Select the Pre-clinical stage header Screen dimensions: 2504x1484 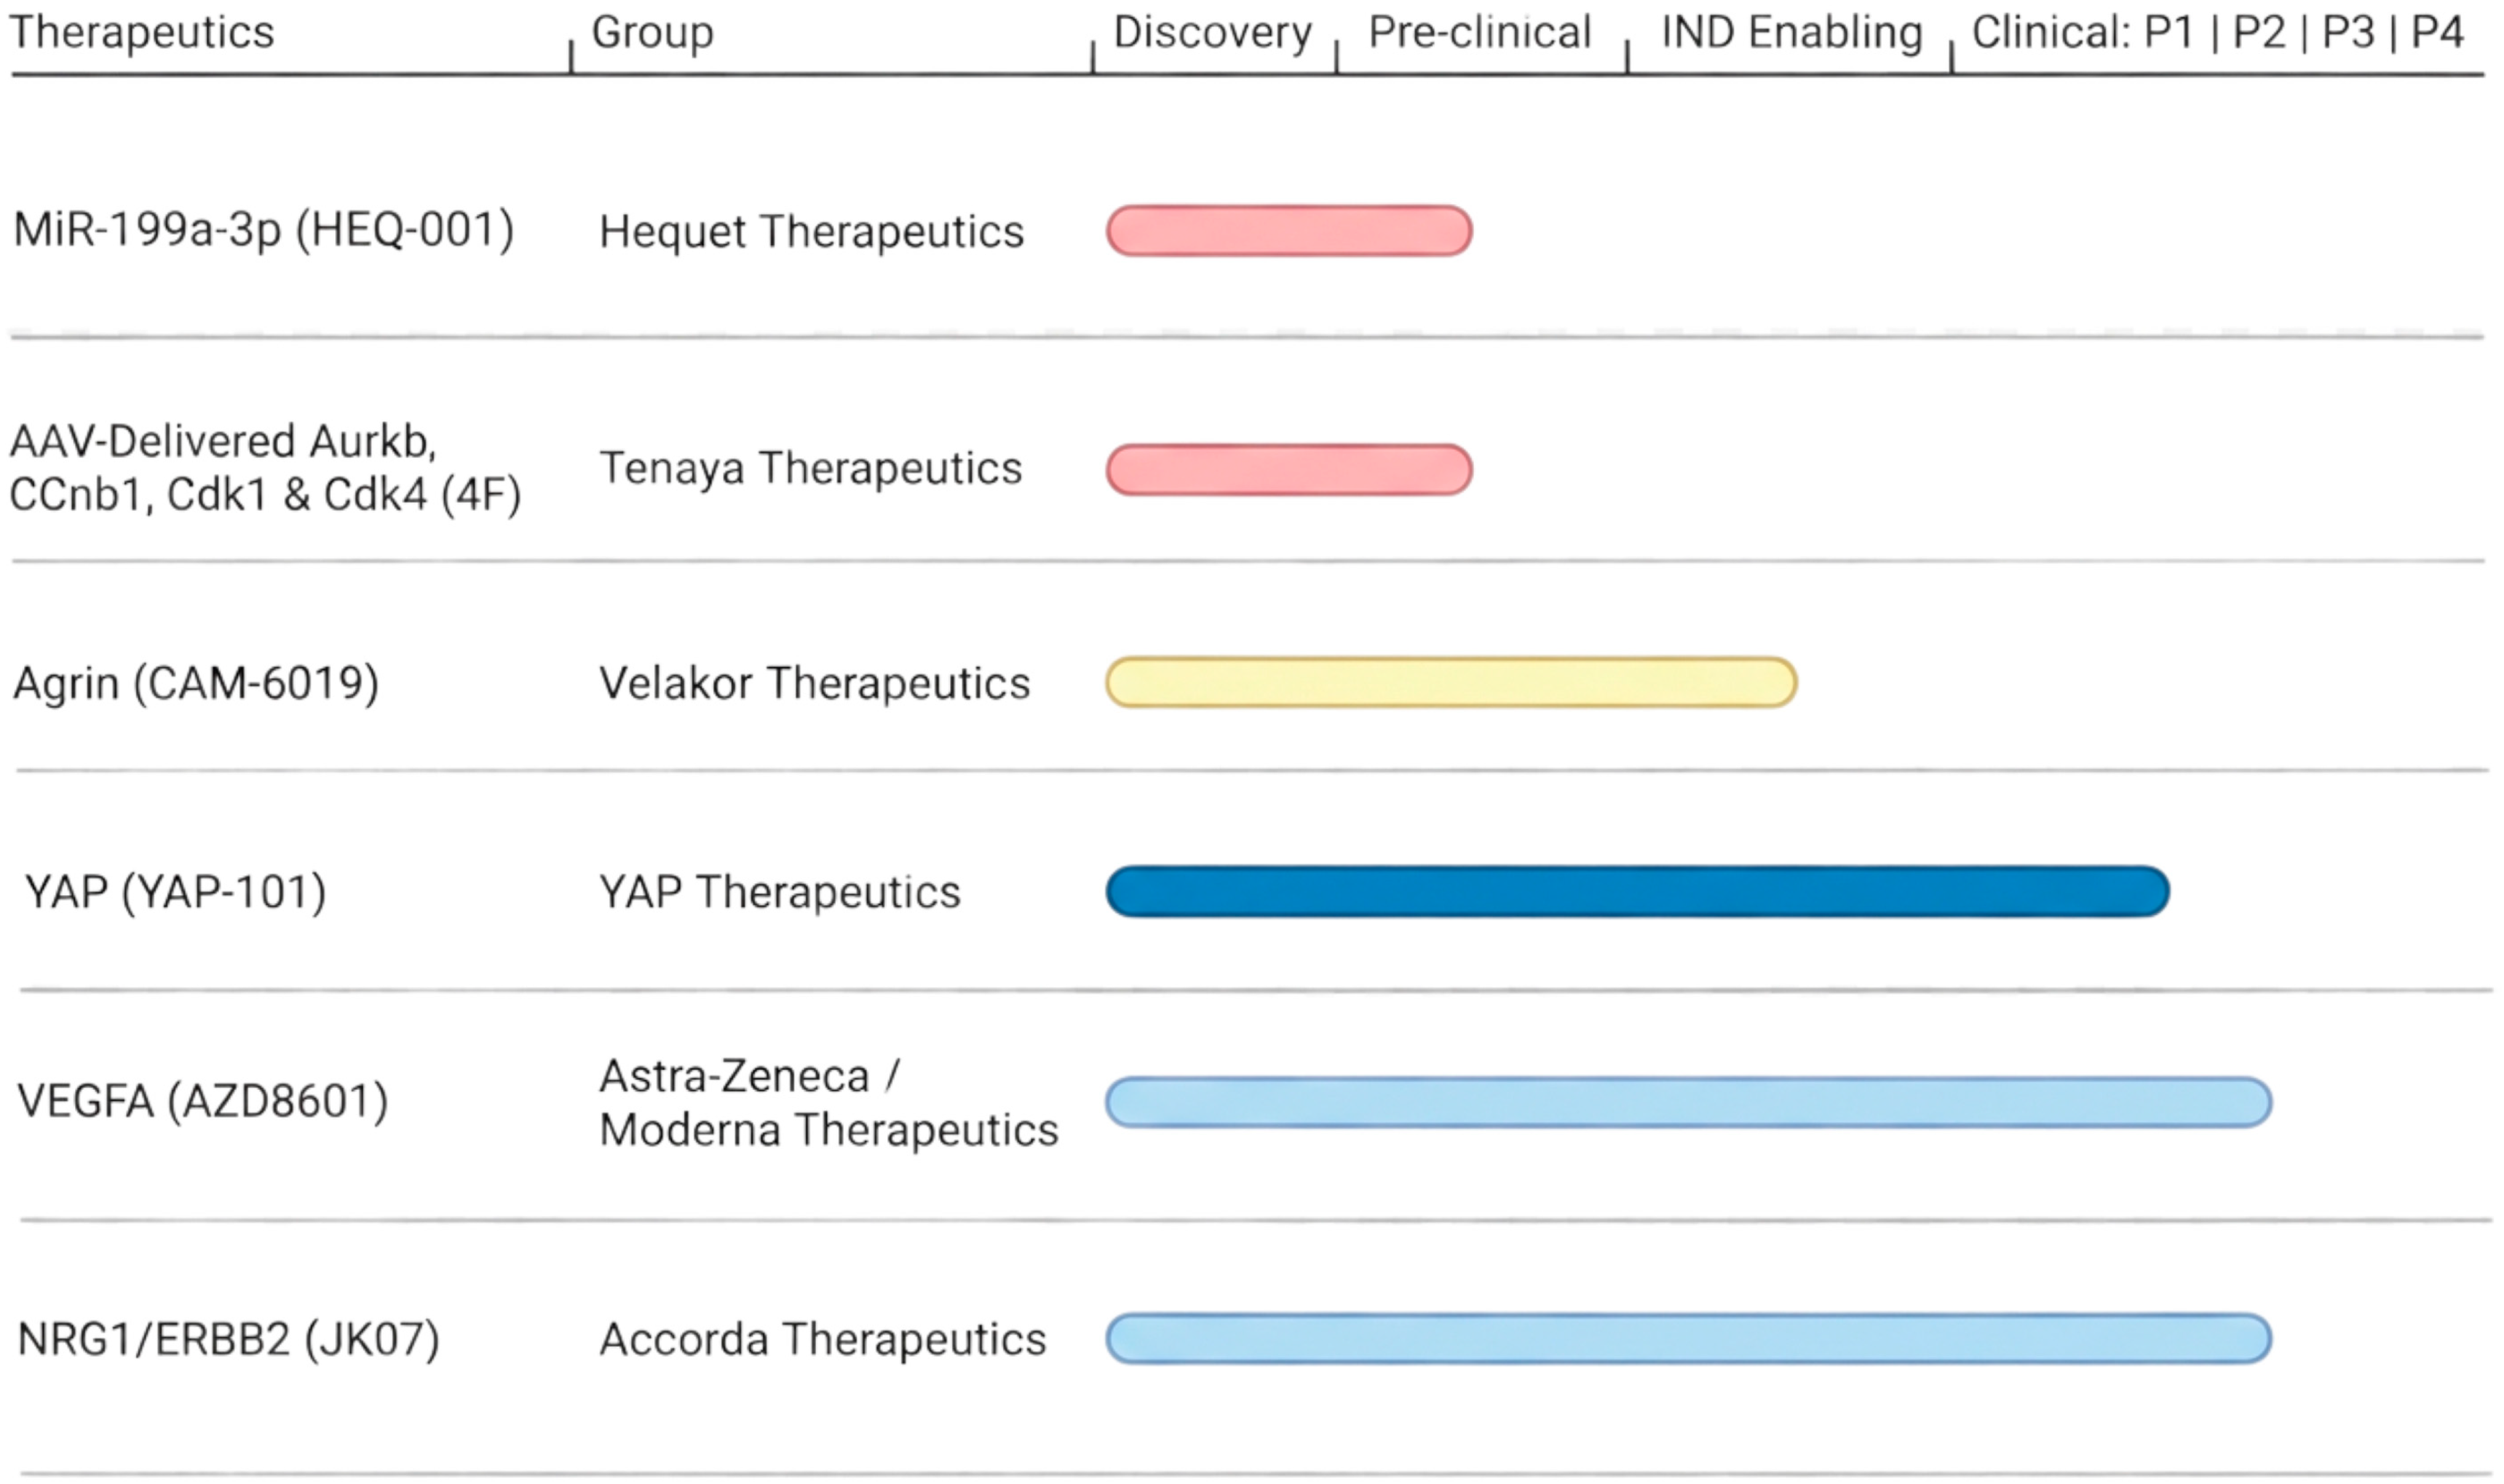pyautogui.click(x=1479, y=32)
